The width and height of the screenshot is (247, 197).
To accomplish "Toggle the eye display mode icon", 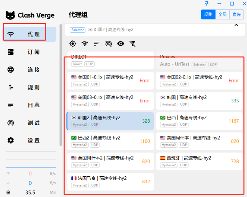I will [121, 43].
